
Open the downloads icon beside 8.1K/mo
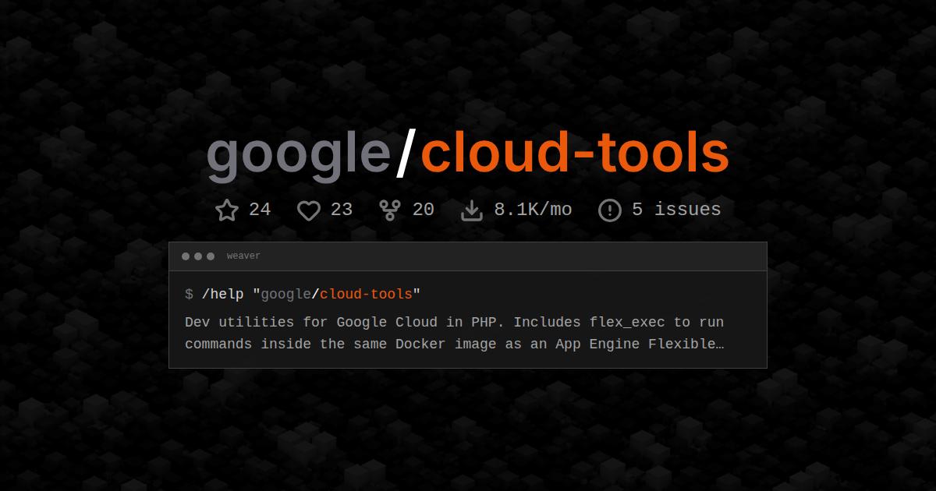[472, 210]
